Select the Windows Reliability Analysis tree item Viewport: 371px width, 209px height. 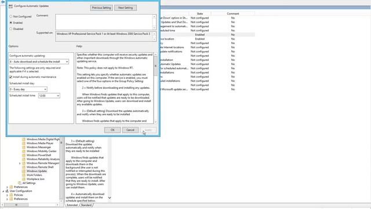pos(43,159)
